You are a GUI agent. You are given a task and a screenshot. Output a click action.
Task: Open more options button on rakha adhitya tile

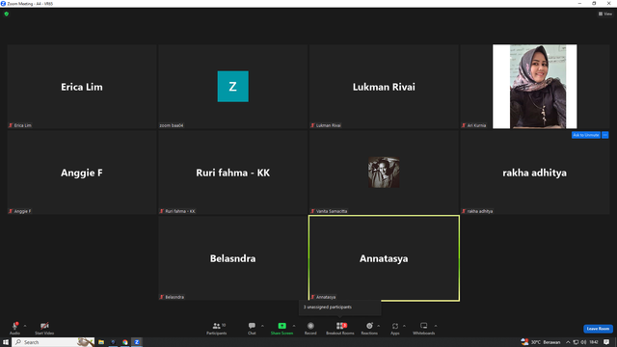tap(605, 135)
